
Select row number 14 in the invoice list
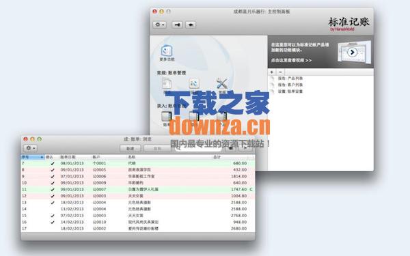point(24,209)
